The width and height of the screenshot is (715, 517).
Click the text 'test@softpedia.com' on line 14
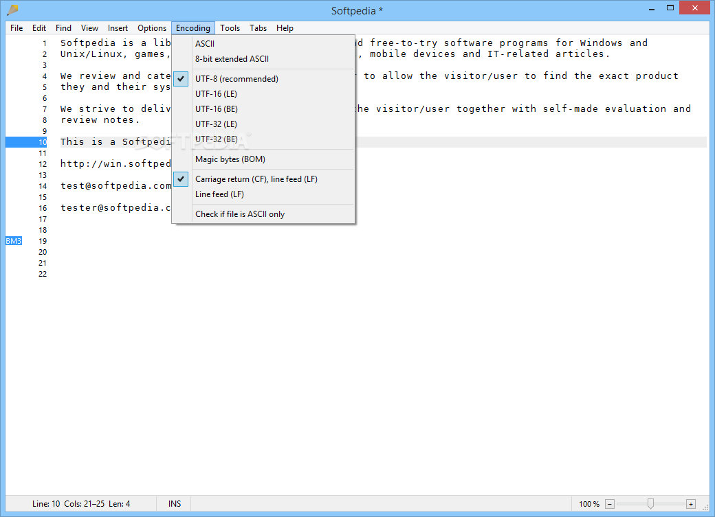tap(115, 185)
